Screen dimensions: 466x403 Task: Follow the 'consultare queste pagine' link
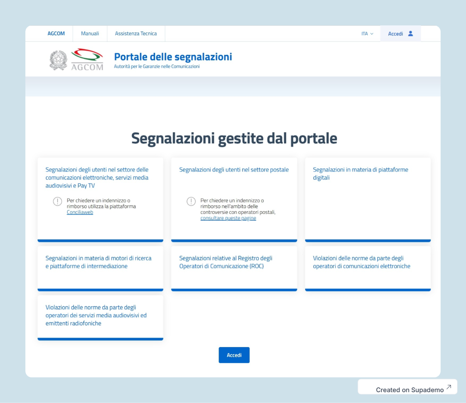click(x=228, y=218)
